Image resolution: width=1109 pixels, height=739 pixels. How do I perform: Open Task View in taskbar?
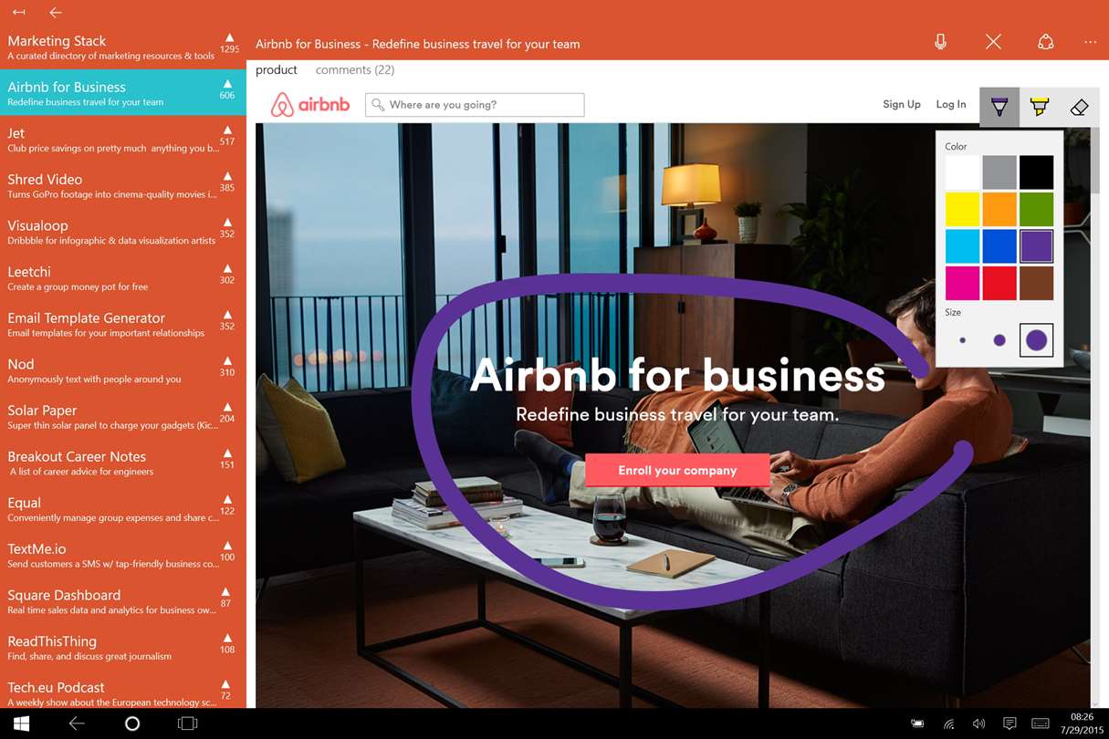[187, 723]
